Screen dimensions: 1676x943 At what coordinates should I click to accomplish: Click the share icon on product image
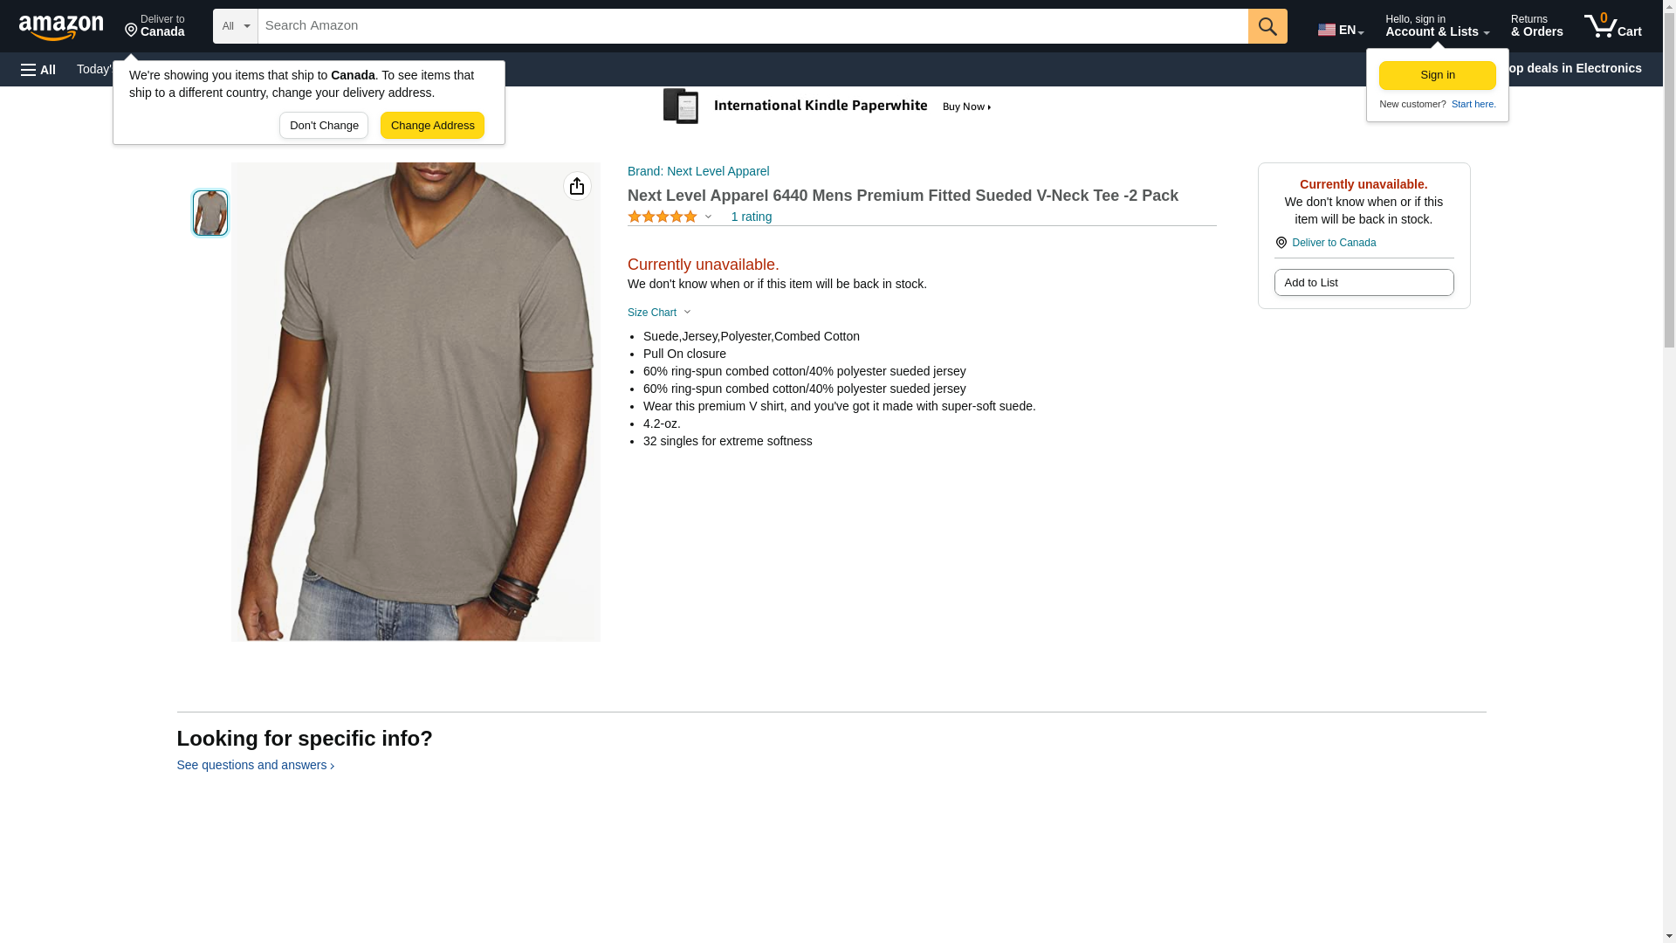click(x=577, y=186)
